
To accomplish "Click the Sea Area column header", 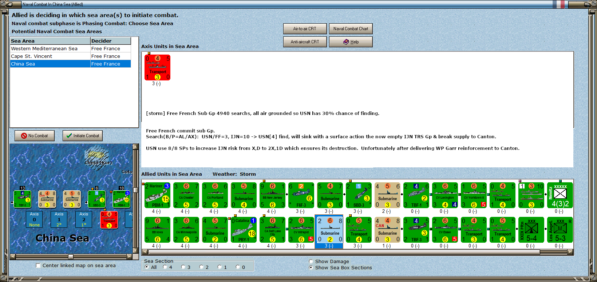I will tap(50, 41).
